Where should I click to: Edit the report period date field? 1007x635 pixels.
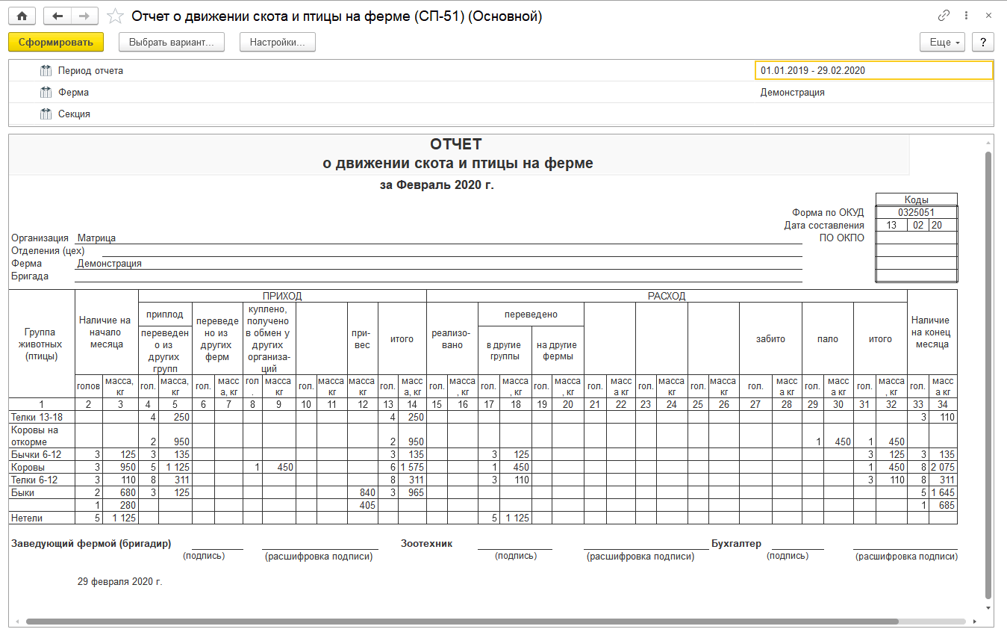pos(874,70)
